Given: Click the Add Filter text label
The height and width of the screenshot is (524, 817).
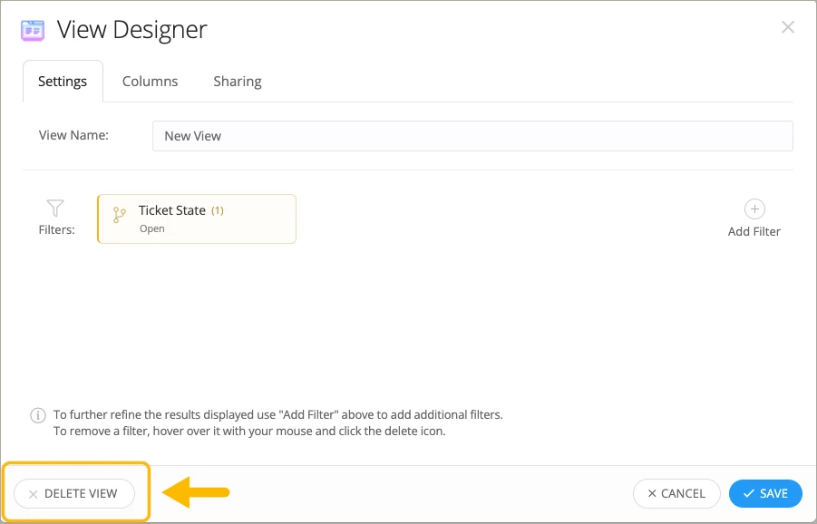Looking at the screenshot, I should coord(754,231).
